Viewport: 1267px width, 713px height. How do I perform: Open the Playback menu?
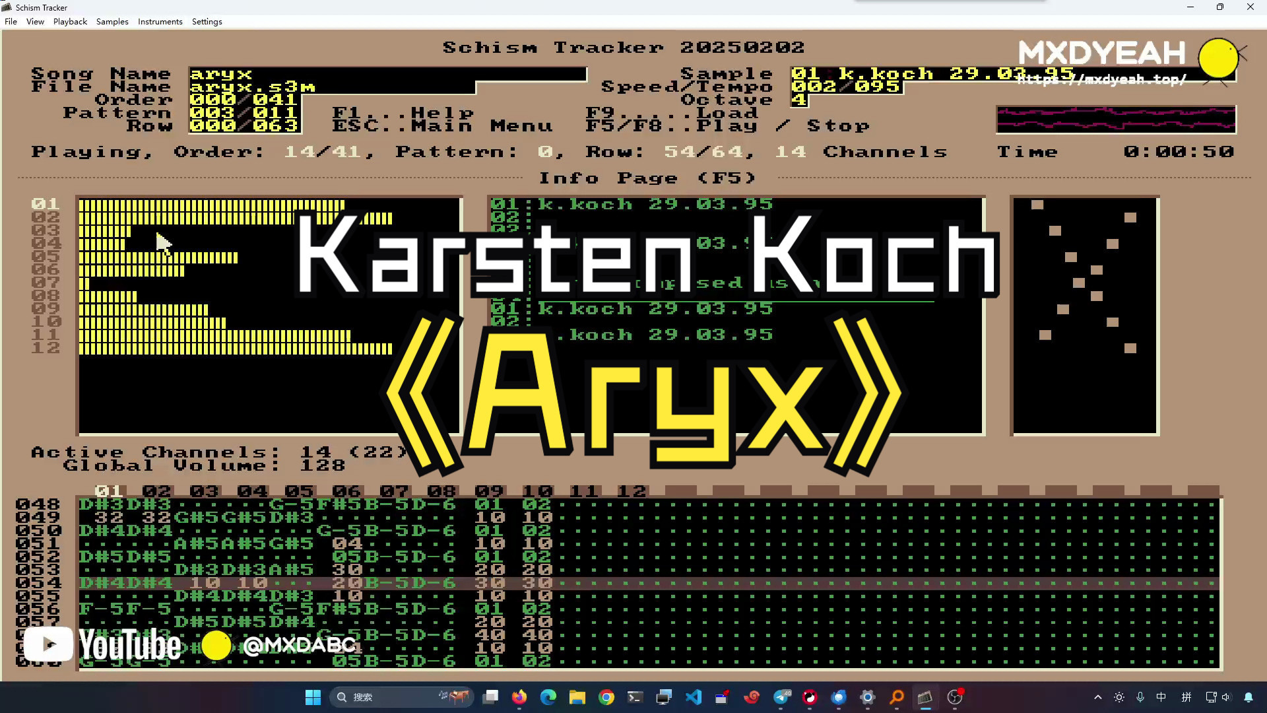click(70, 22)
